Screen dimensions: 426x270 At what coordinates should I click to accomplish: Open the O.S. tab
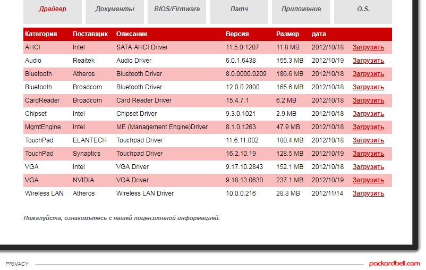(x=363, y=10)
